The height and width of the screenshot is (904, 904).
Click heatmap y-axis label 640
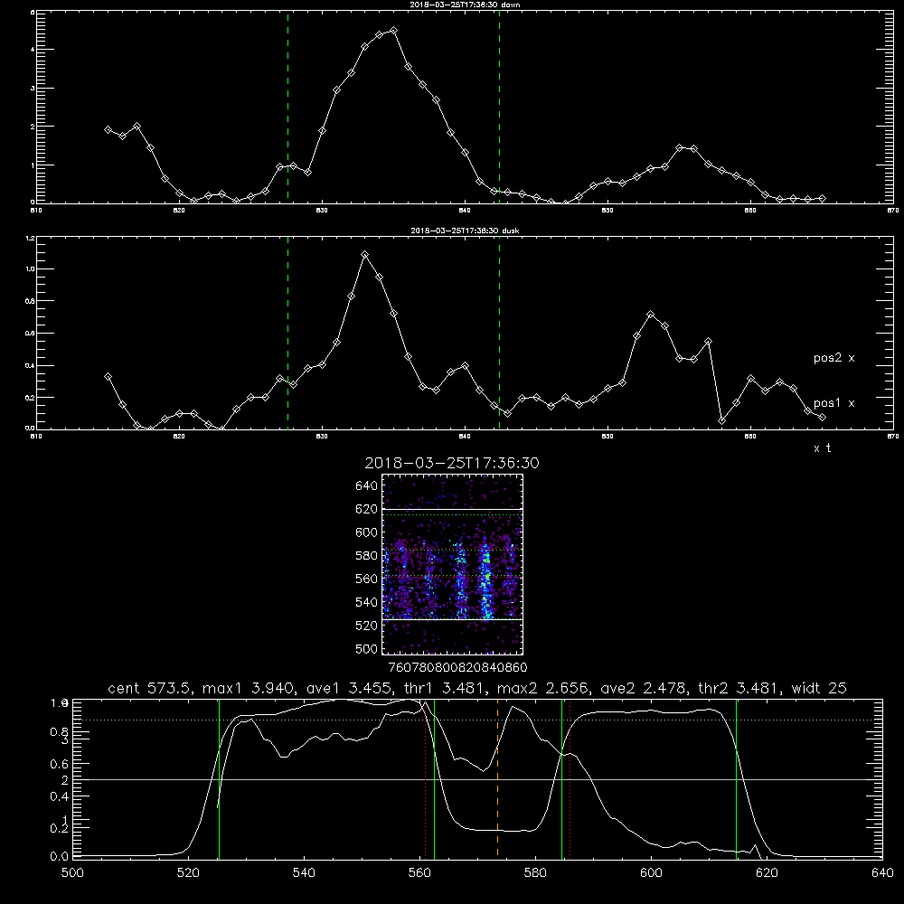pos(367,486)
